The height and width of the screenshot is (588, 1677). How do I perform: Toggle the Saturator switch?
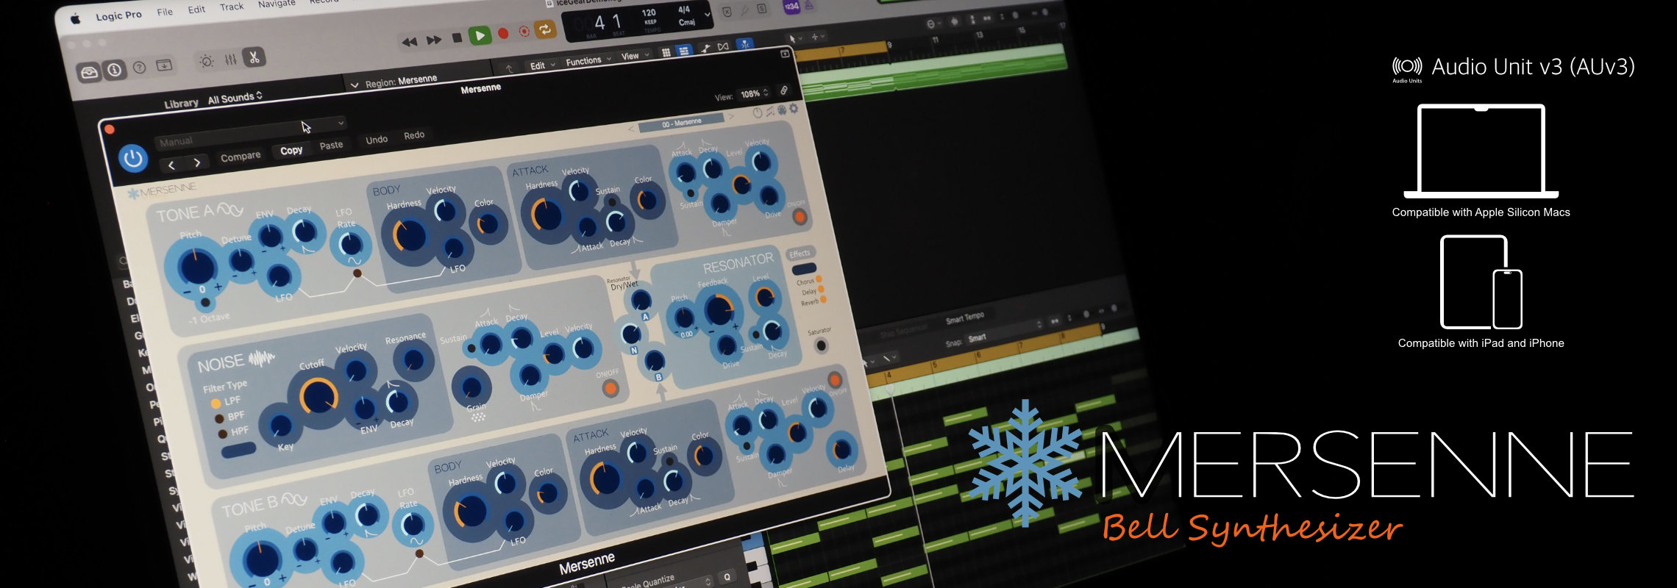(x=821, y=345)
